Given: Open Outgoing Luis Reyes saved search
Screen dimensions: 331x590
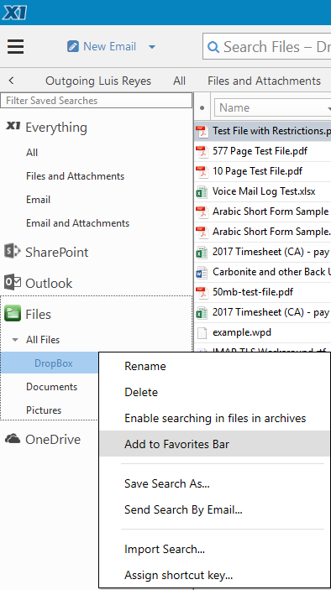Looking at the screenshot, I should pos(98,81).
